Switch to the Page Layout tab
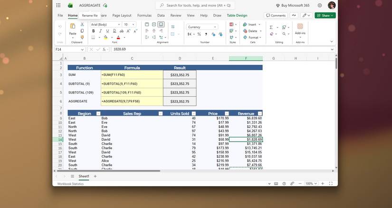392x208 pixels. click(122, 16)
